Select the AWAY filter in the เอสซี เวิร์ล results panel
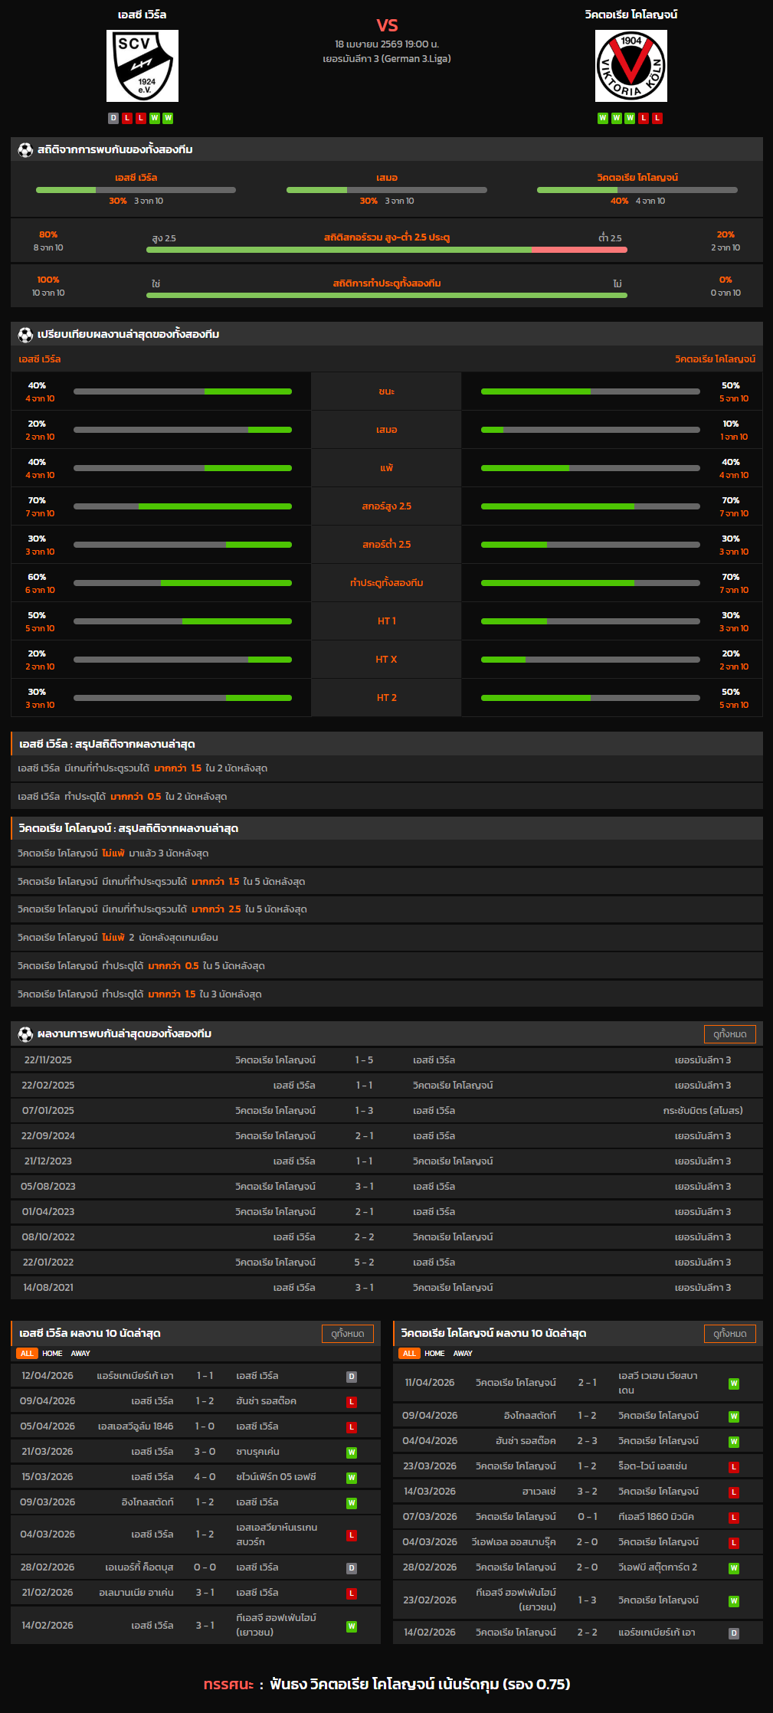Image resolution: width=773 pixels, height=1713 pixels. [80, 1354]
